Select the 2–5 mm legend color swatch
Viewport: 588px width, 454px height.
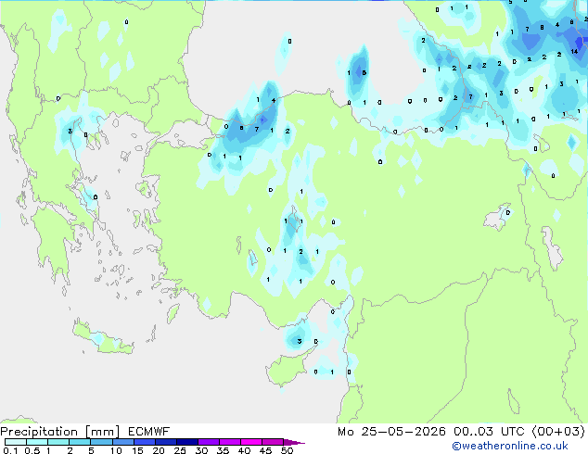pos(80,442)
